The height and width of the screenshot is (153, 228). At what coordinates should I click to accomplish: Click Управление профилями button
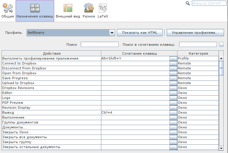195,33
